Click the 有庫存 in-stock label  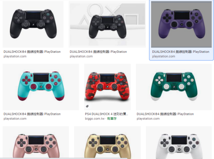pos(112,119)
